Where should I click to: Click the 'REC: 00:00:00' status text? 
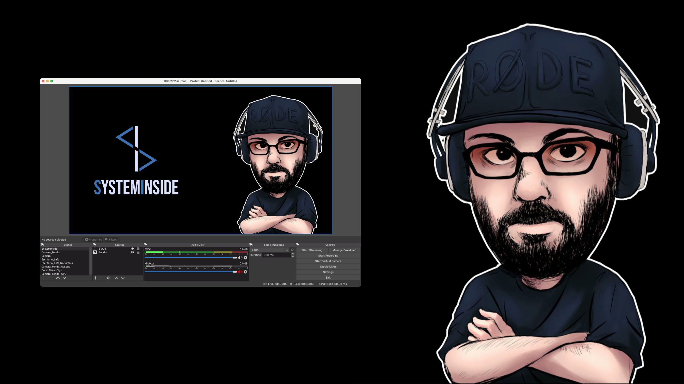pos(304,284)
